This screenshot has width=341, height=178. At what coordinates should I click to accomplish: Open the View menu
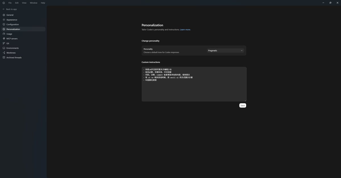24,3
